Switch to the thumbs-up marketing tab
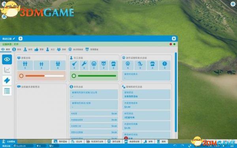 pyautogui.click(x=39, y=49)
